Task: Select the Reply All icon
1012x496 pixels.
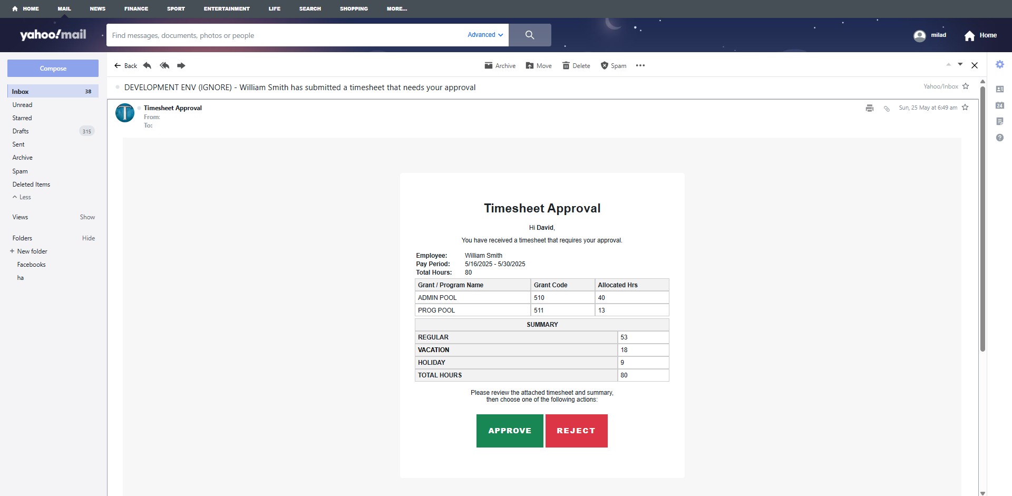Action: click(x=164, y=65)
